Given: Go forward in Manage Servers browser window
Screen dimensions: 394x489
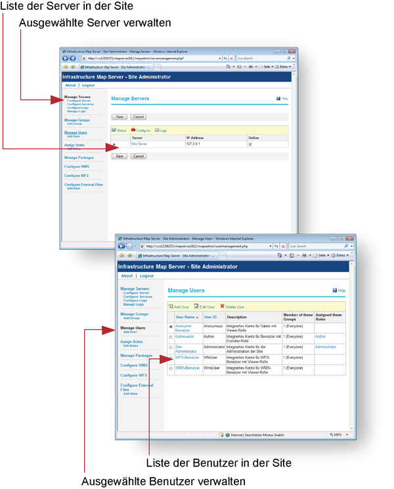Looking at the screenshot, I should [x=73, y=58].
